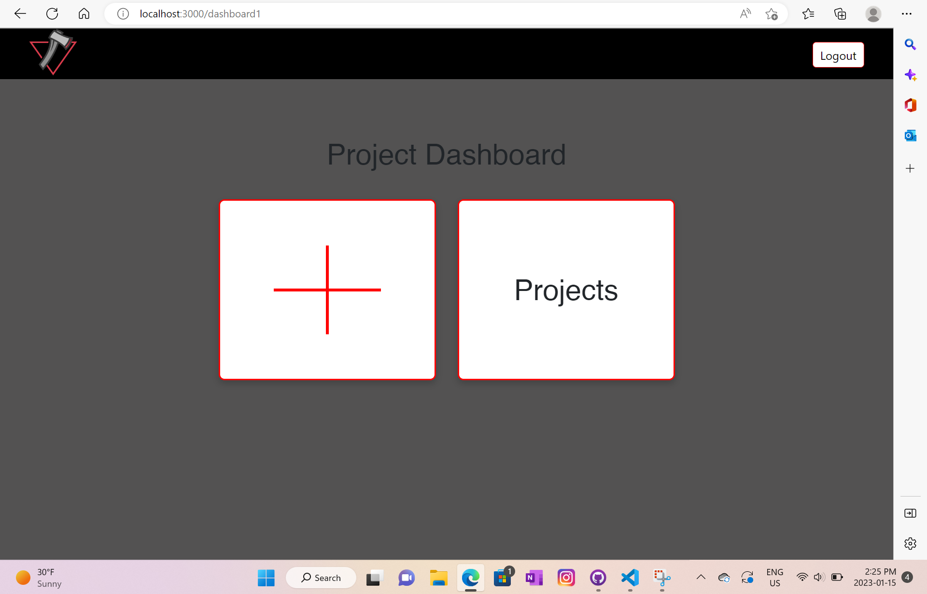The image size is (927, 594).
Task: Click the browser profile avatar
Action: tap(873, 14)
